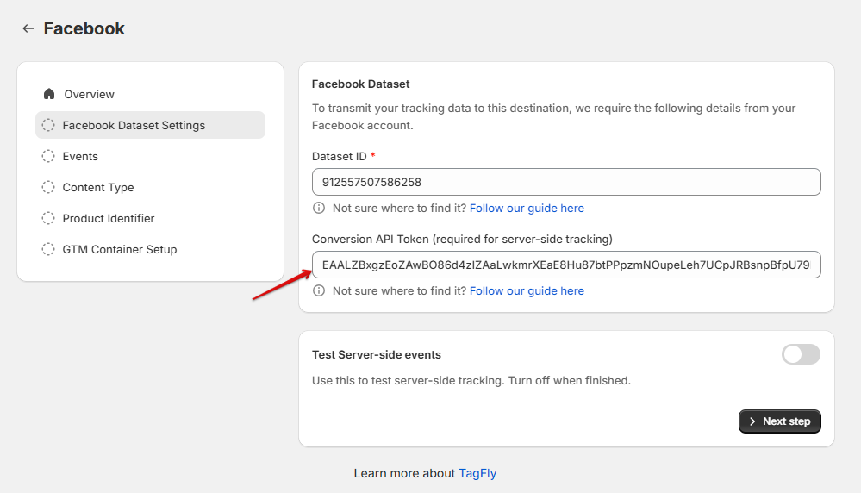The image size is (861, 493).
Task: Click the info icon below Conversion API Token
Action: click(x=319, y=290)
